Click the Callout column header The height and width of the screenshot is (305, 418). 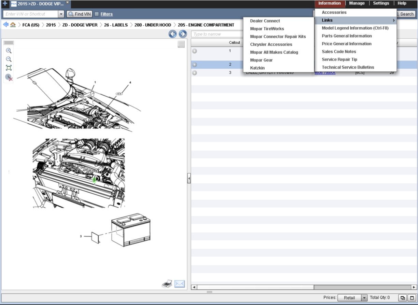pyautogui.click(x=235, y=43)
